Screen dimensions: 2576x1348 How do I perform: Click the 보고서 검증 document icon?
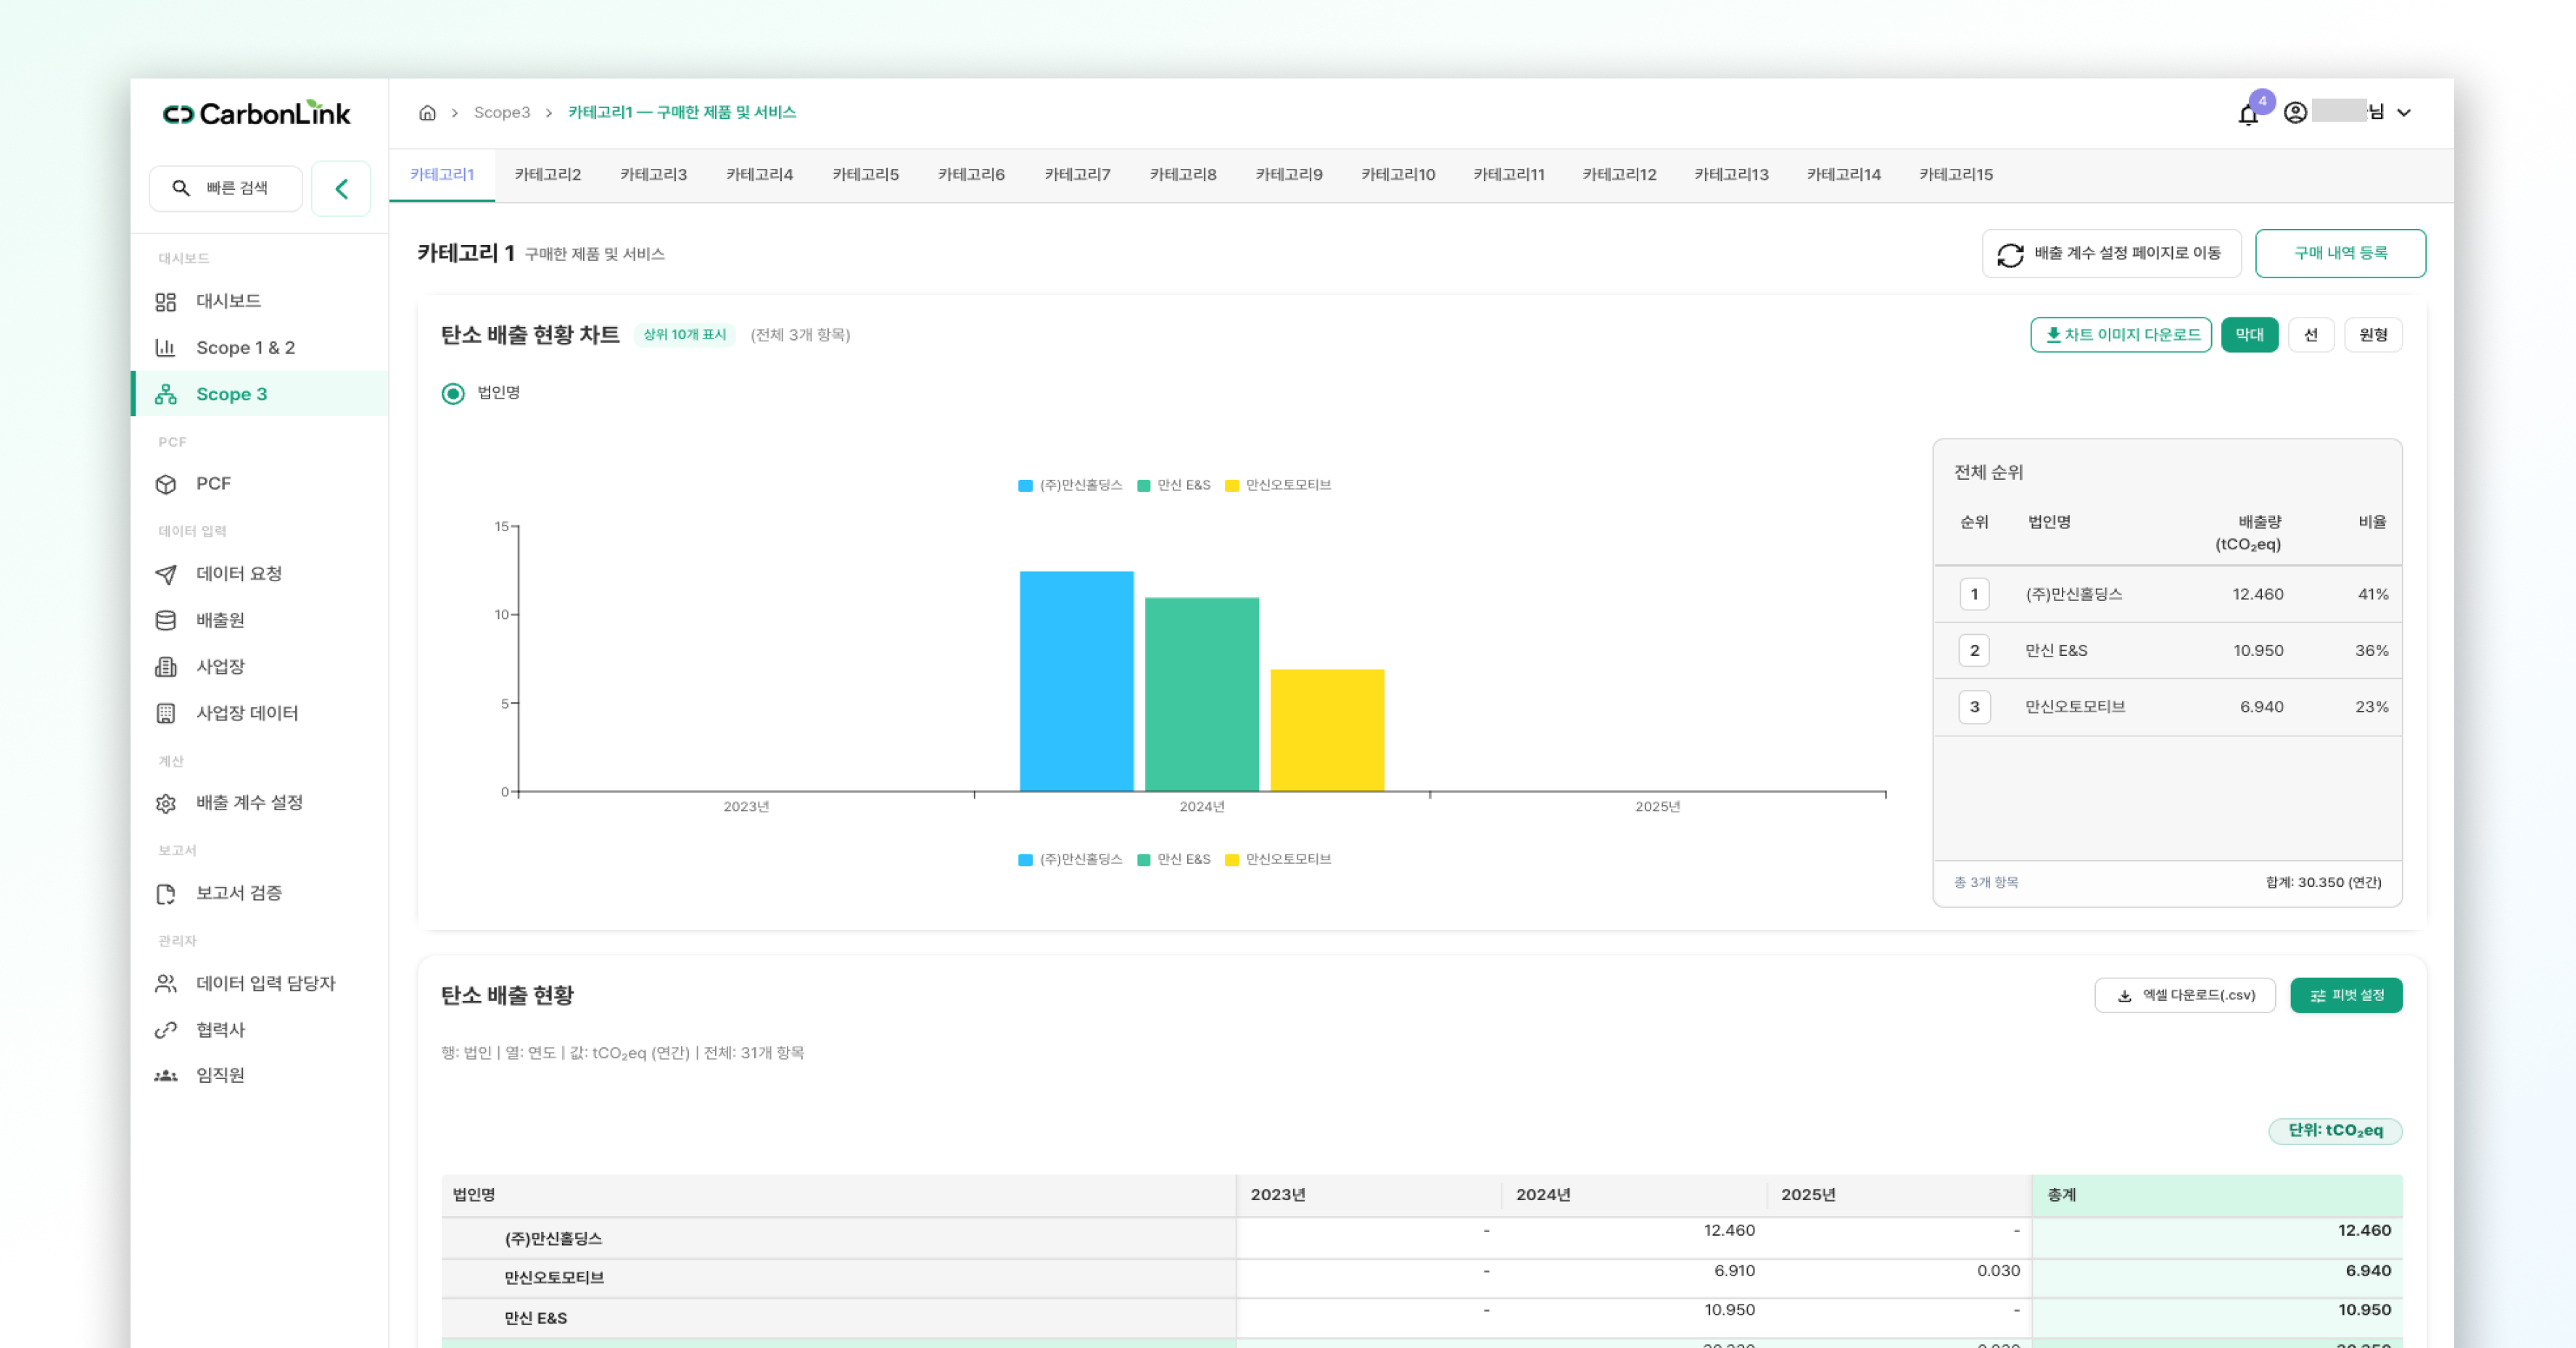pyautogui.click(x=166, y=894)
